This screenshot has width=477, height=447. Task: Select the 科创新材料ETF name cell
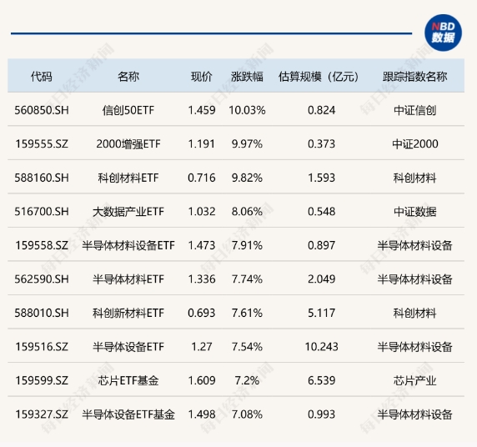128,313
